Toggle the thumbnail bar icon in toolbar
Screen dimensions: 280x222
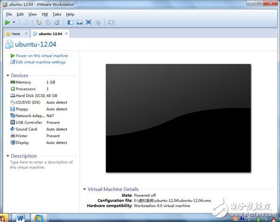[79, 22]
